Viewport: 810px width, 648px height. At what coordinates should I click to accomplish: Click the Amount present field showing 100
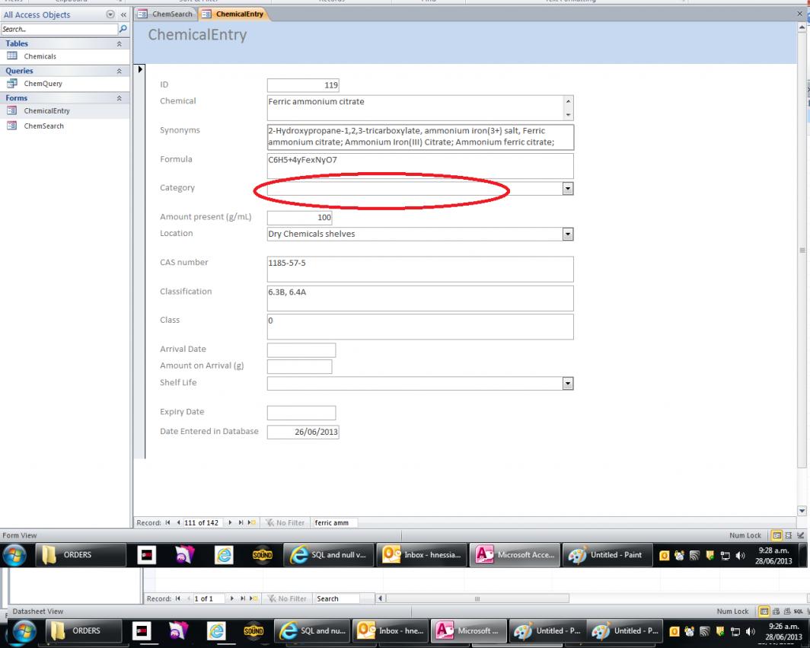[299, 218]
